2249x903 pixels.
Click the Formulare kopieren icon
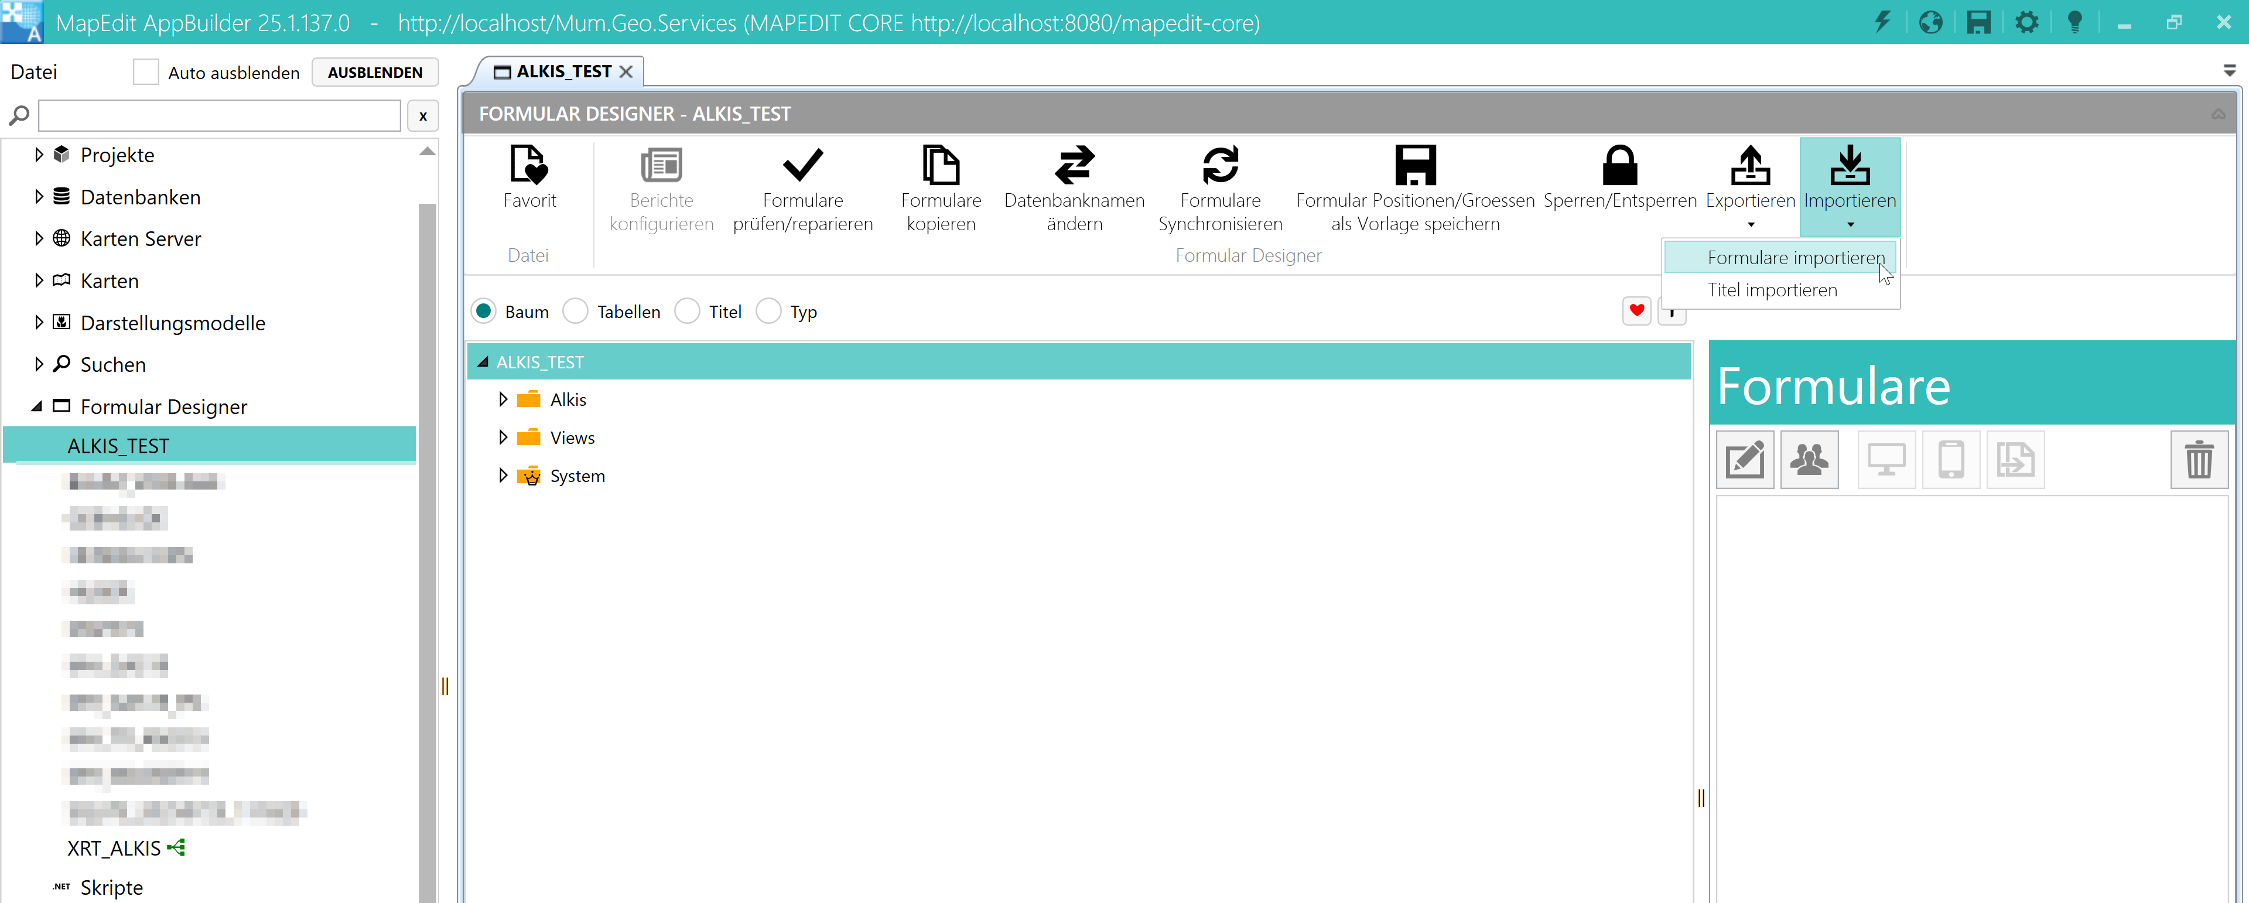point(940,166)
